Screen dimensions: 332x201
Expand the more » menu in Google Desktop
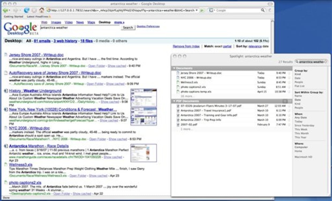pos(119,22)
